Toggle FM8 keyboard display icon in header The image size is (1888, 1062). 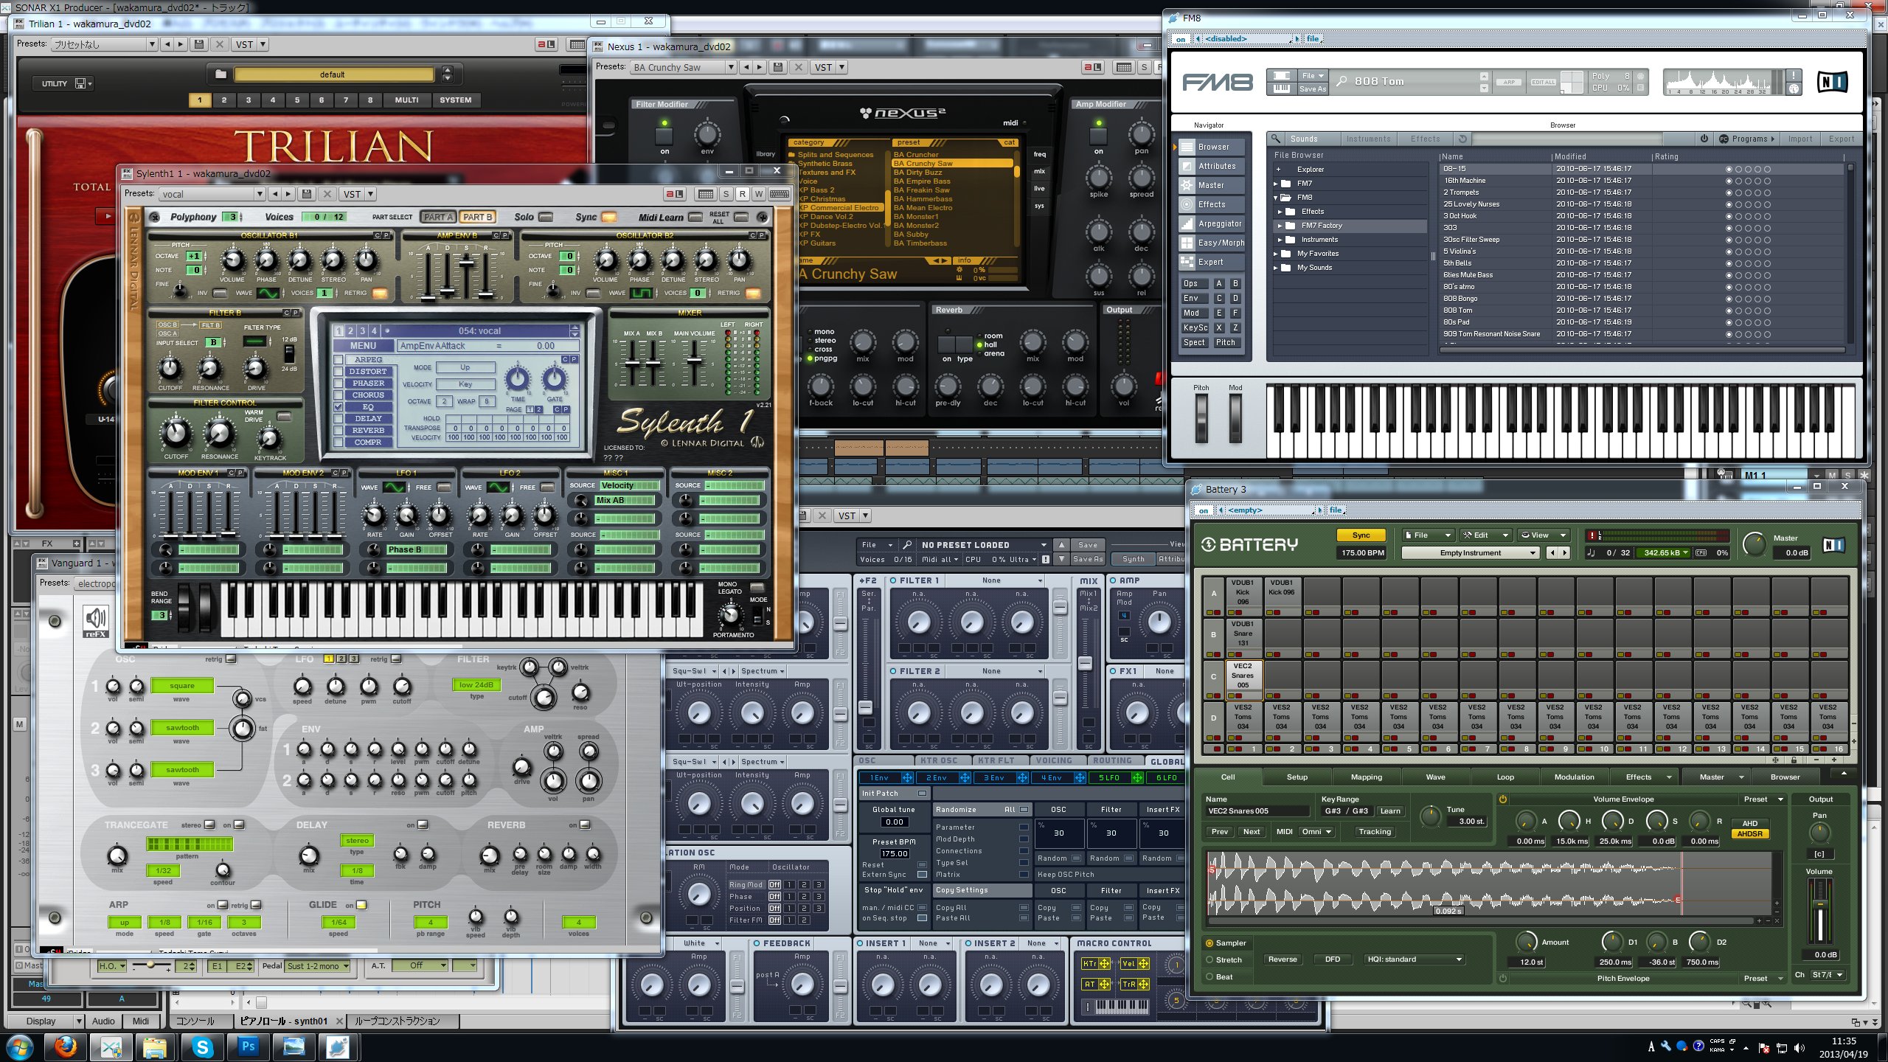(x=1282, y=88)
